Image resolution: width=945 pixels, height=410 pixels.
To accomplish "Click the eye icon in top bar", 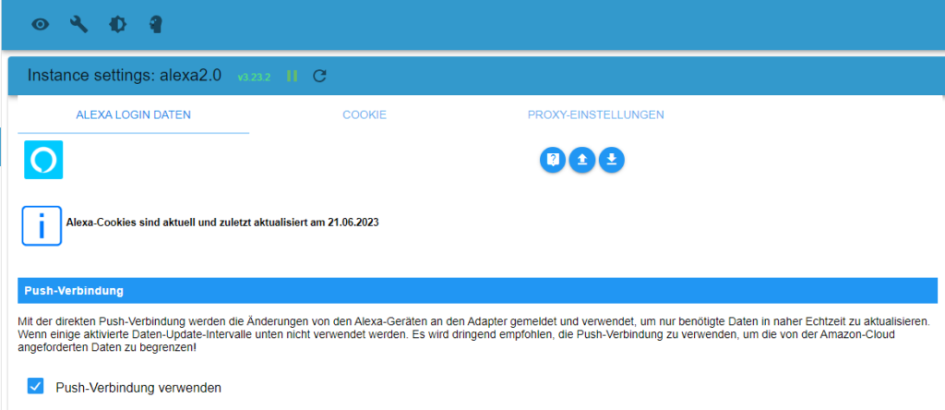I will point(41,25).
